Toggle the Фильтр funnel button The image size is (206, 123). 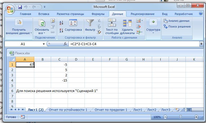click(90, 25)
